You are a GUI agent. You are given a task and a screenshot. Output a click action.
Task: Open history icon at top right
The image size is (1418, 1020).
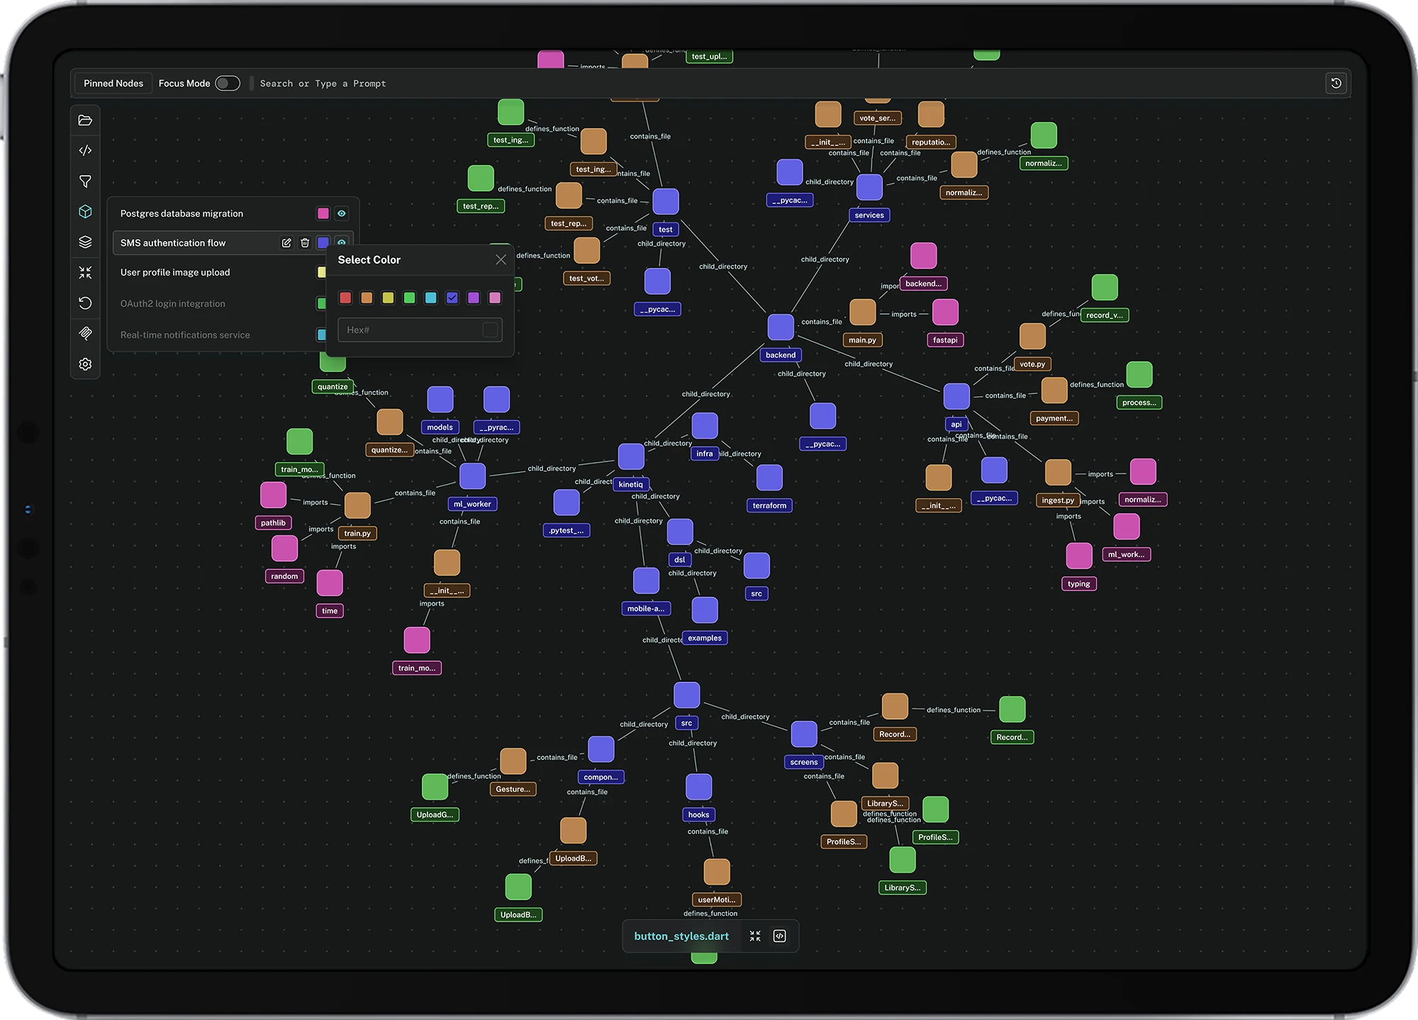[x=1336, y=84]
